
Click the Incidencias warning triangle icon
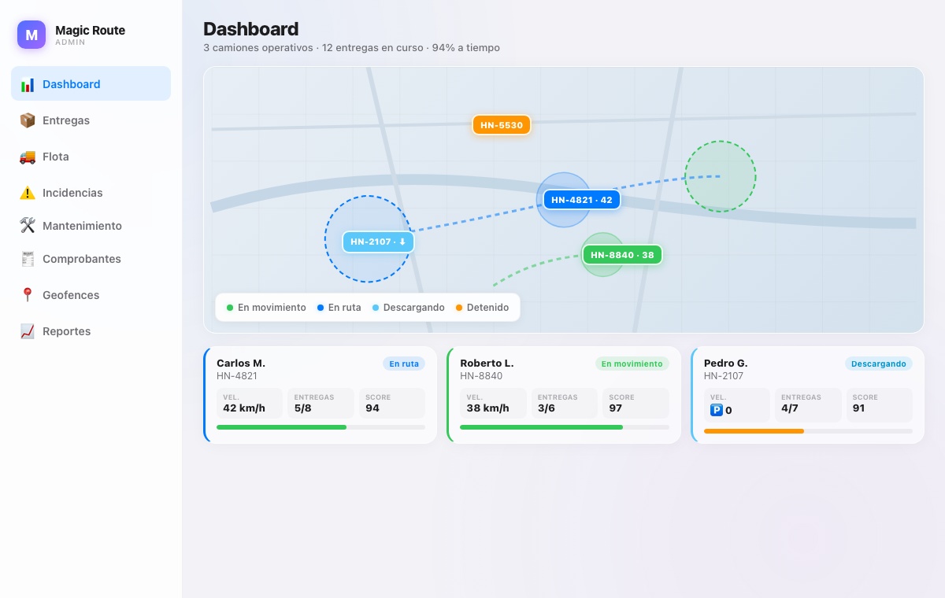tap(28, 193)
